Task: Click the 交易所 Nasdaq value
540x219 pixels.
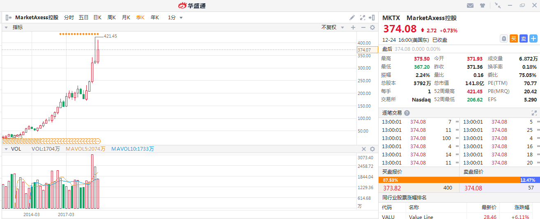Action: (x=421, y=99)
